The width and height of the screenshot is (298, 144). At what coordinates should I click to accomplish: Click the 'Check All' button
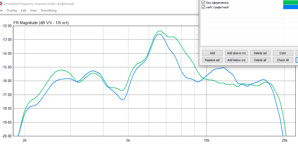(283, 60)
